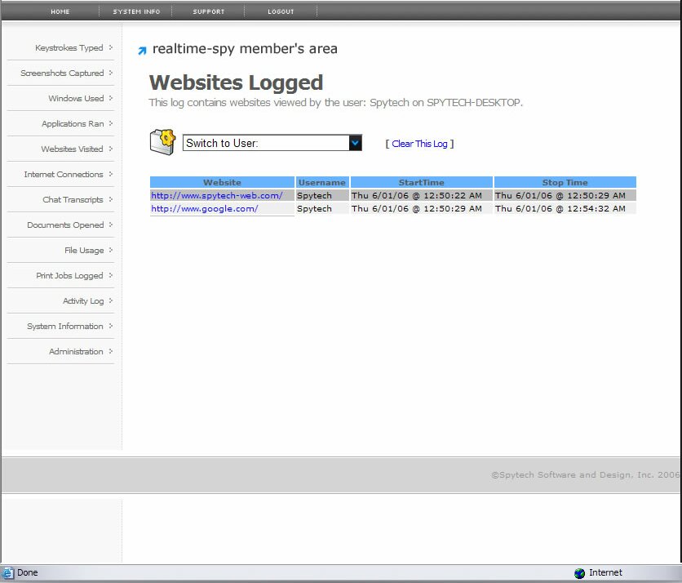Screen dimensions: 682x583
Task: Go to Chat Transcripts in sidebar
Action: (73, 199)
